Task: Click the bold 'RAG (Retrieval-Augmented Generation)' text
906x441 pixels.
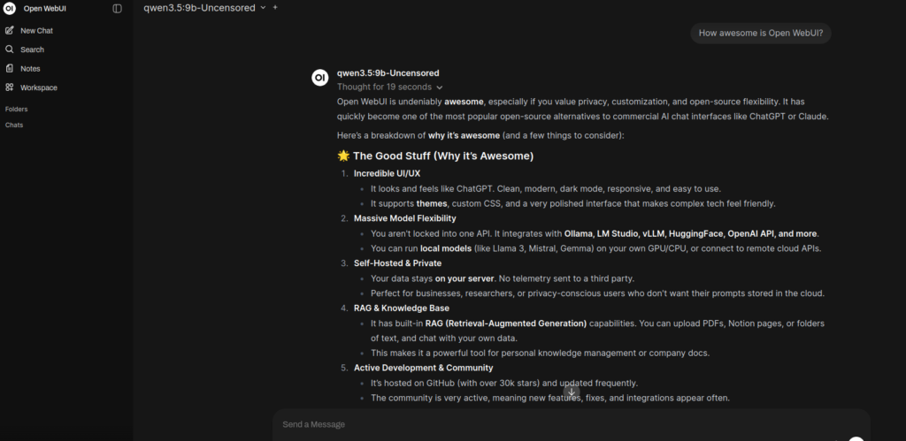Action: 505,323
